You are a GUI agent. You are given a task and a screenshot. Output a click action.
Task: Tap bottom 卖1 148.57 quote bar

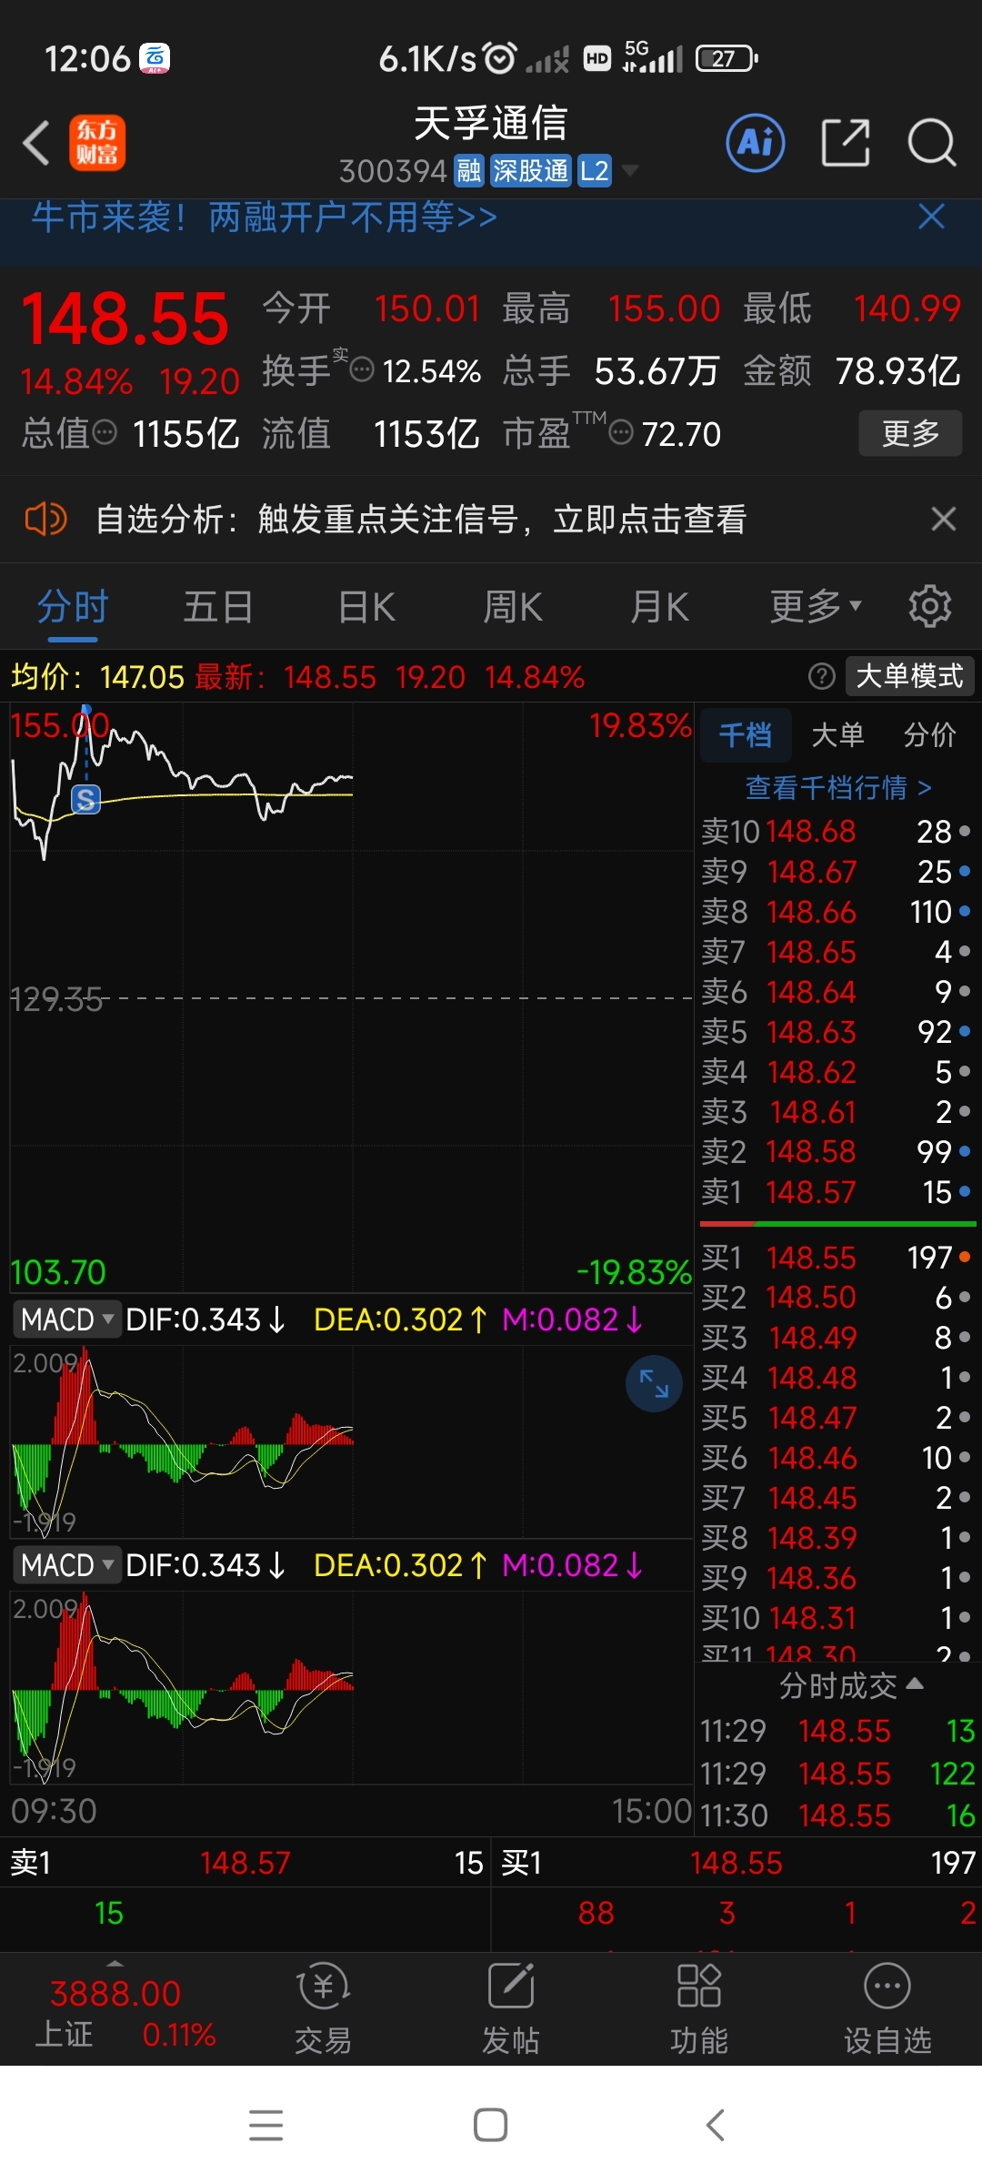pos(245,1863)
